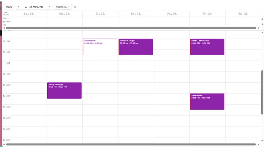Click the all-day scroll down arrow
This screenshot has height=147, width=264.
262,24
